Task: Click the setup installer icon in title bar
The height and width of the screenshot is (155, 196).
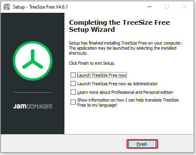Action: pyautogui.click(x=7, y=7)
